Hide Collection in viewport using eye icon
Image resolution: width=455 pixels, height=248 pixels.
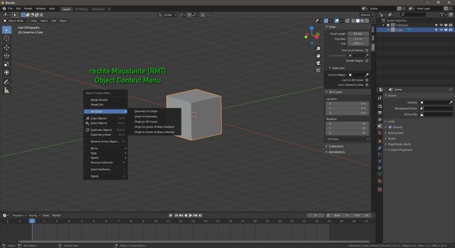(441, 25)
